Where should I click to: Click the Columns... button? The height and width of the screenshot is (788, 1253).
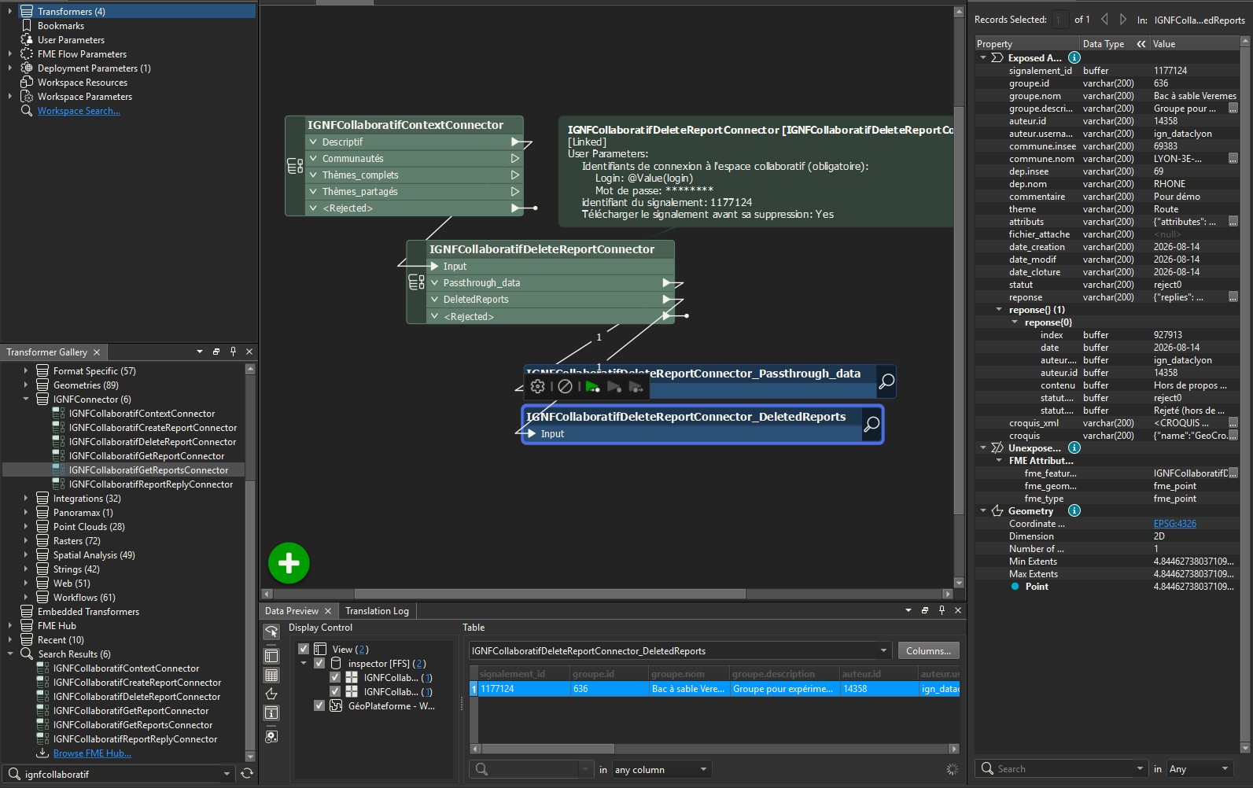pyautogui.click(x=928, y=650)
